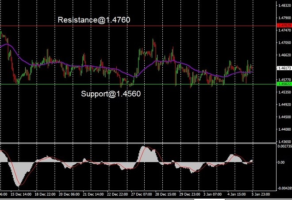The width and height of the screenshot is (292, 200).
Task: Click the -0.004285 MACD scale value
Action: (285, 188)
